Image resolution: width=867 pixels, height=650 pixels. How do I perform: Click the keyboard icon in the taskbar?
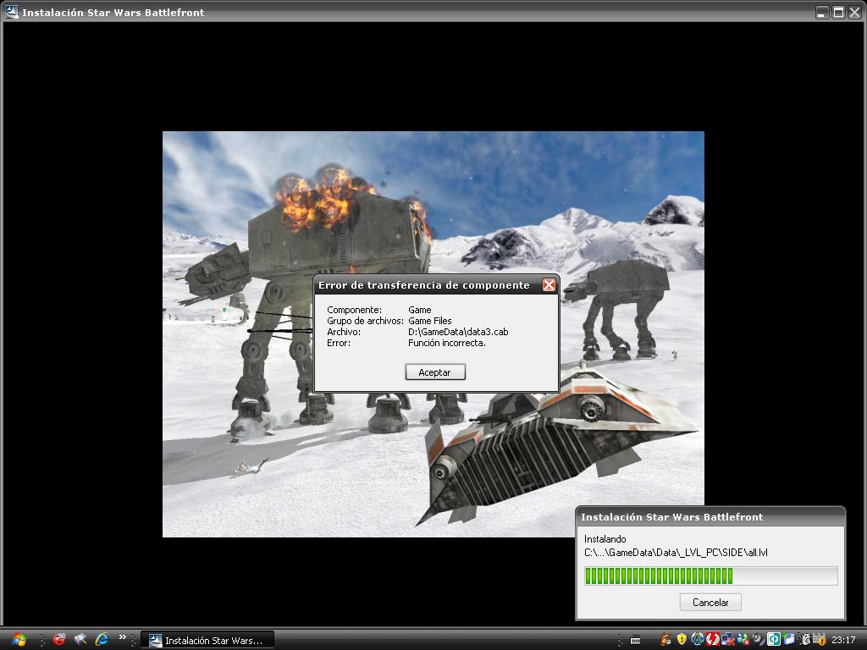[635, 640]
